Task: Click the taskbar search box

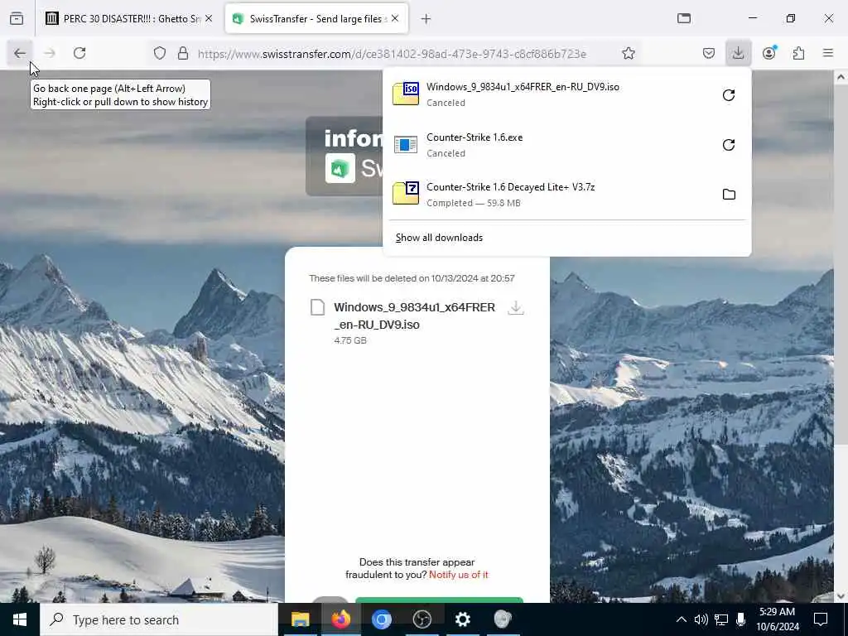Action: pos(159,619)
